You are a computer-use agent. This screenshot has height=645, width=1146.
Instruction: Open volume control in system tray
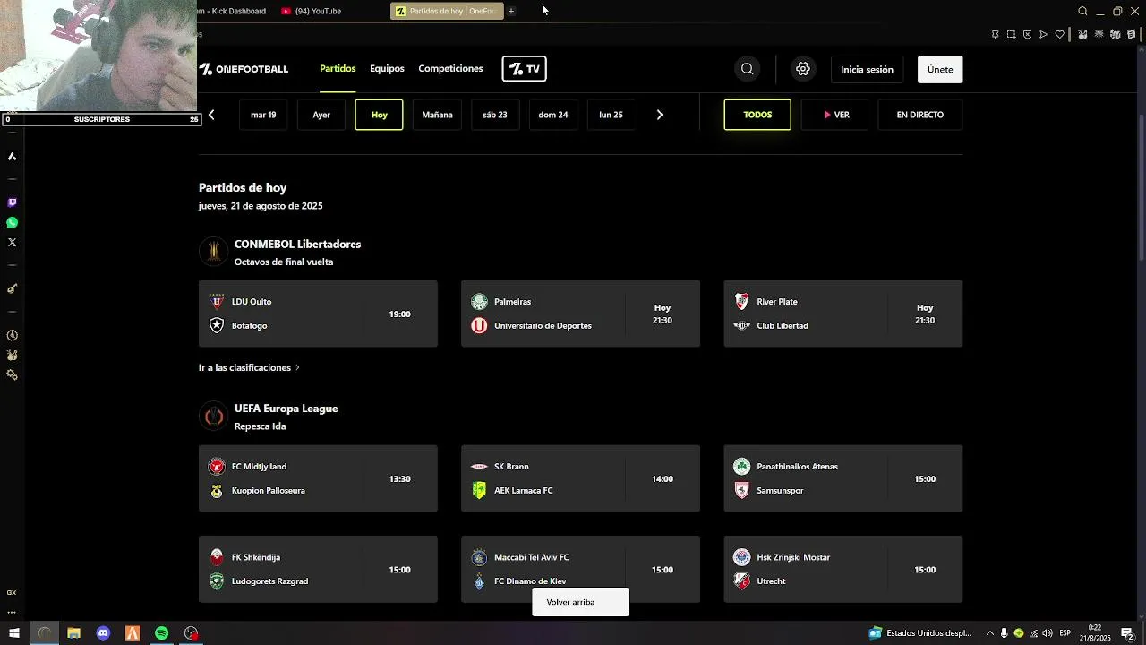point(1048,633)
